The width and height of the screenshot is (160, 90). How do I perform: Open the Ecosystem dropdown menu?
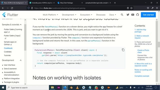point(86,15)
